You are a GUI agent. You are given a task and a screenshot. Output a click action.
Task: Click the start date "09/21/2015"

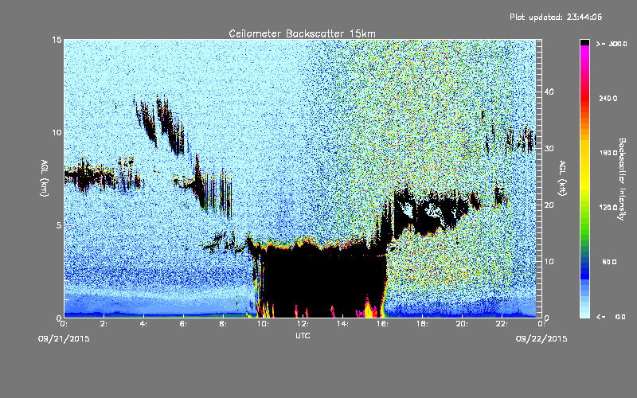pyautogui.click(x=64, y=339)
